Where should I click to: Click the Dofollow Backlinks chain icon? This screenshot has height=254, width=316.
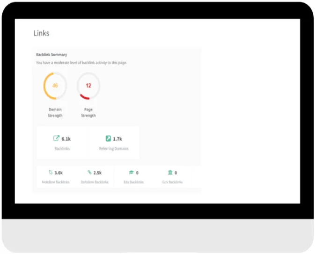(89, 173)
